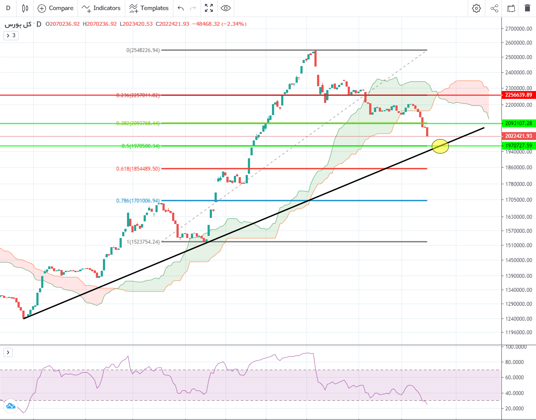536x420 pixels.
Task: Open the Indicators menu
Action: (x=101, y=8)
